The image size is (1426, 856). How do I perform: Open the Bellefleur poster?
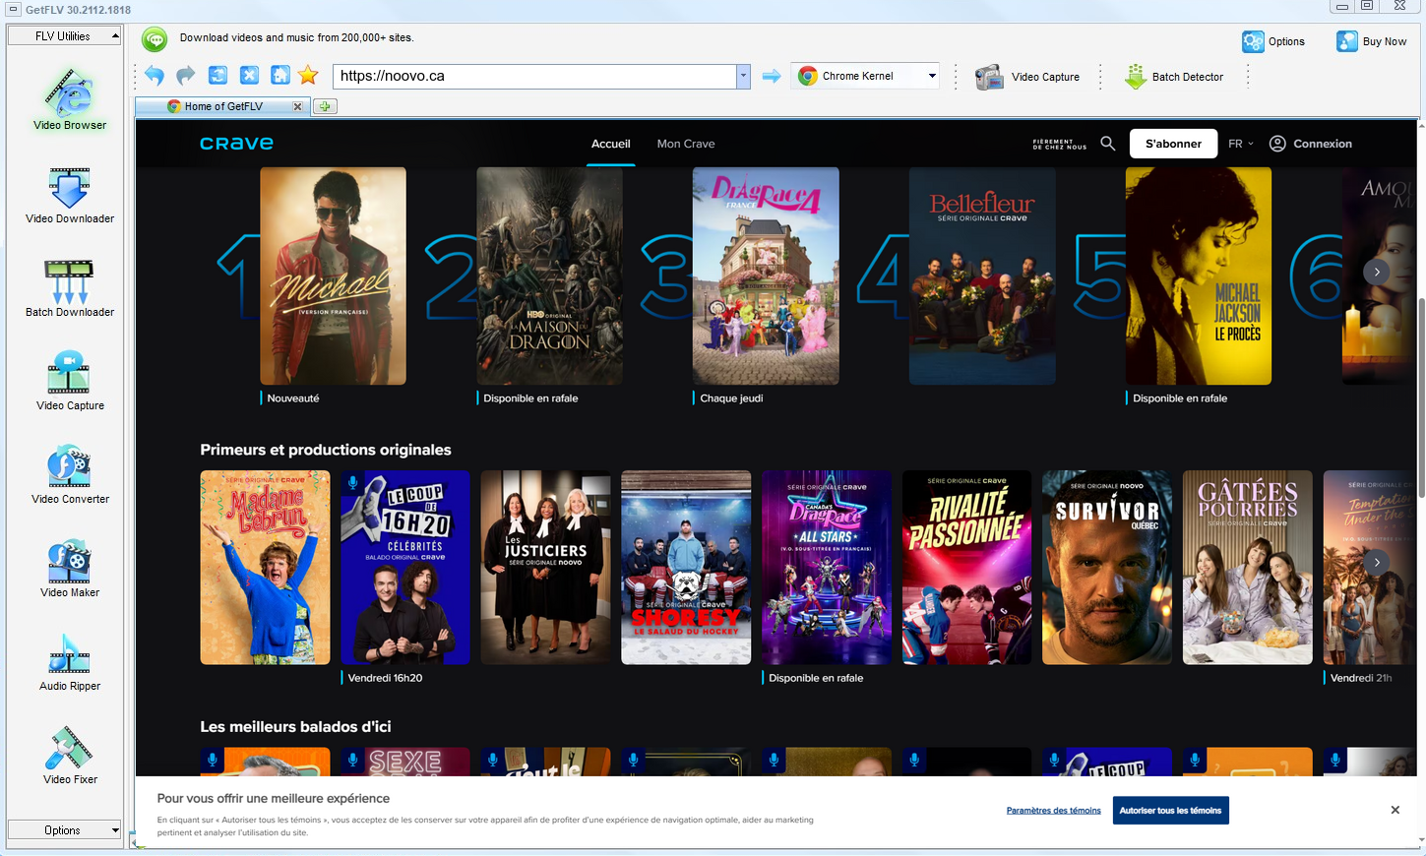982,275
